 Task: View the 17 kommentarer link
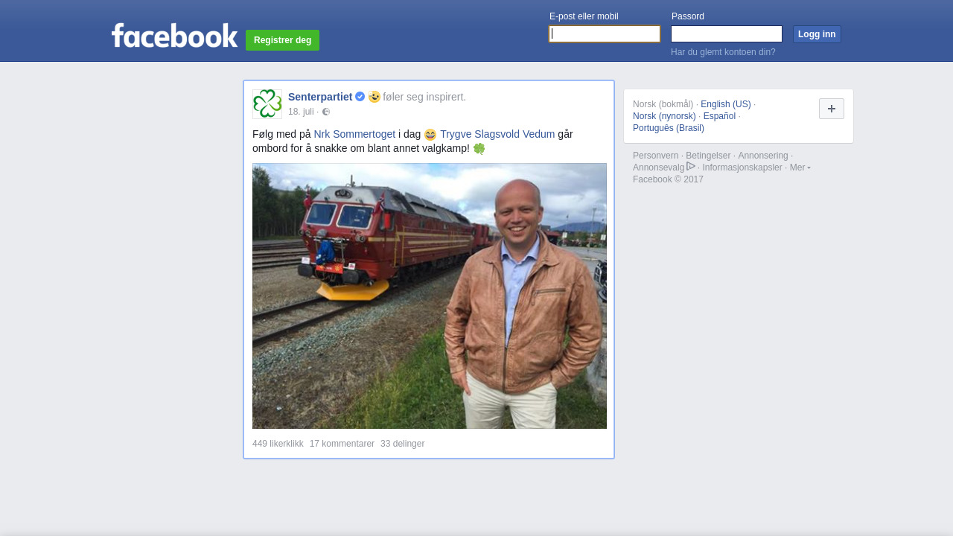(x=342, y=444)
